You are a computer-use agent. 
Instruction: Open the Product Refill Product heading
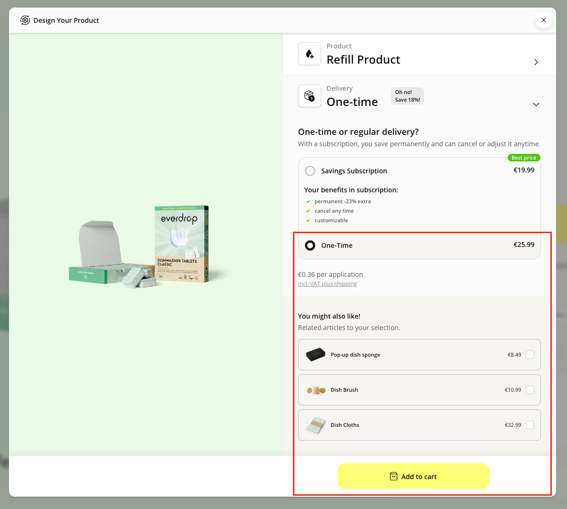pos(363,59)
